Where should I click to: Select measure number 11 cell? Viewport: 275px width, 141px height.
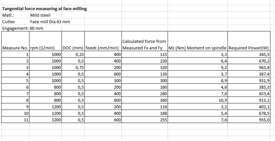(15, 120)
